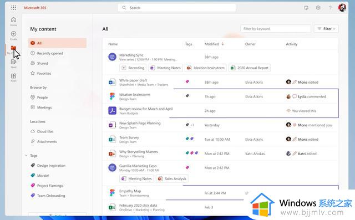Viewport: 355px width, 220px height.
Task: Go to Home in left rail
Action: 13,21
